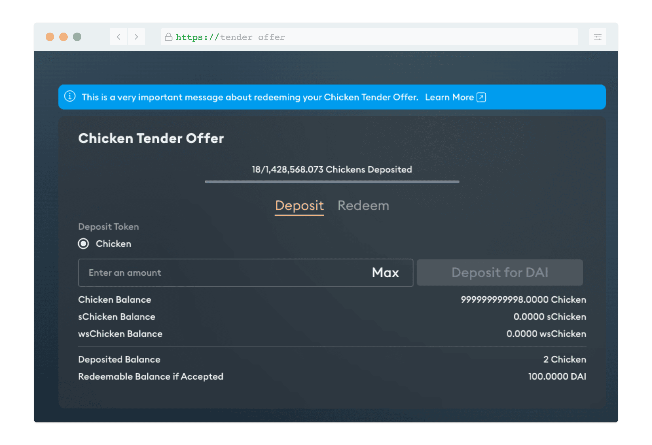This screenshot has width=652, height=445.
Task: Select the Chicken deposit token radio button
Action: pos(83,244)
